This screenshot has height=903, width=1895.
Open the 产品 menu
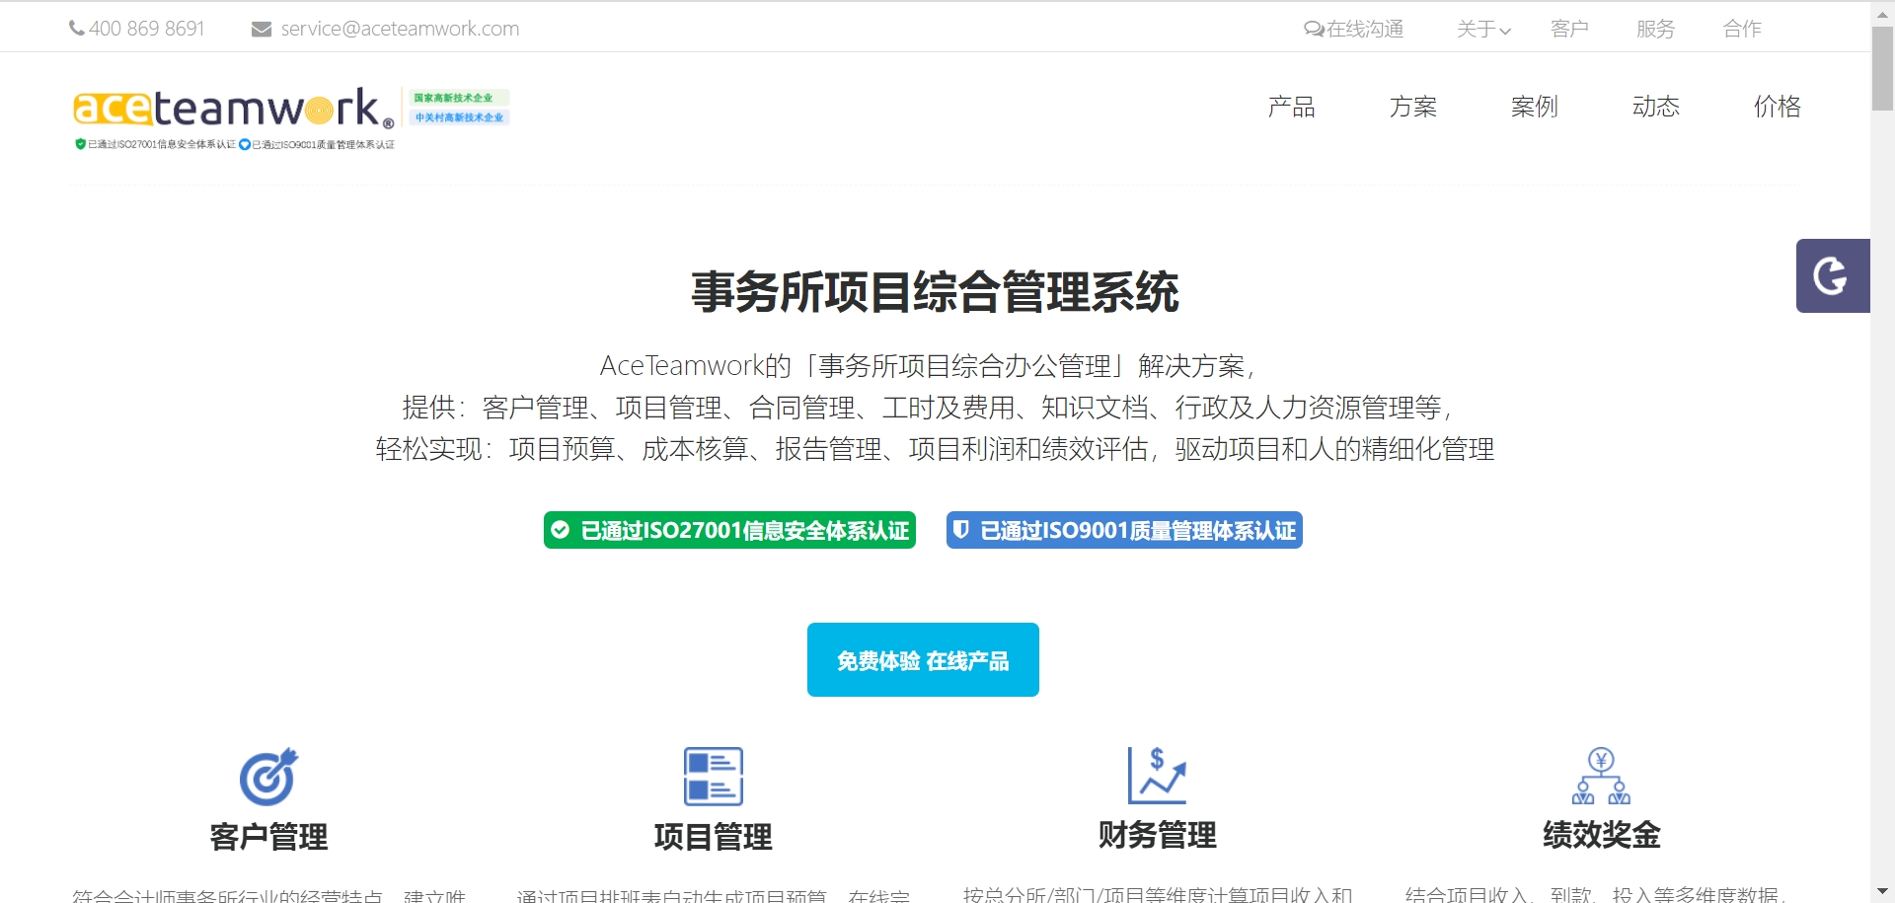(x=1292, y=107)
